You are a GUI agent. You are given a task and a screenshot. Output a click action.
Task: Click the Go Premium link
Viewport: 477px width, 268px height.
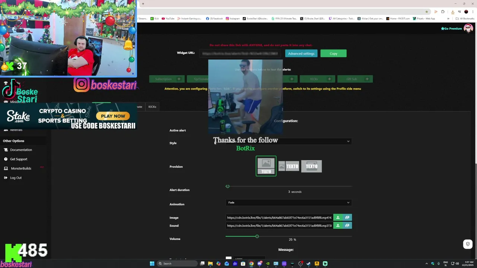tap(451, 28)
